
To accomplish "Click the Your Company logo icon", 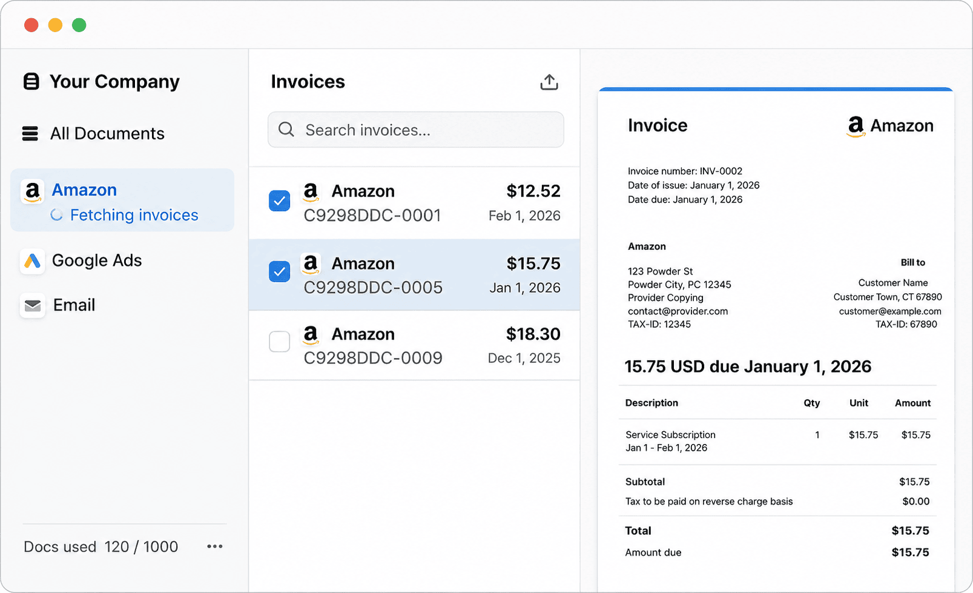I will (31, 82).
